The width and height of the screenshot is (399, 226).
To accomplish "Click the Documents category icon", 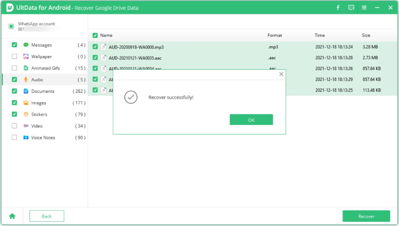I will (x=26, y=91).
